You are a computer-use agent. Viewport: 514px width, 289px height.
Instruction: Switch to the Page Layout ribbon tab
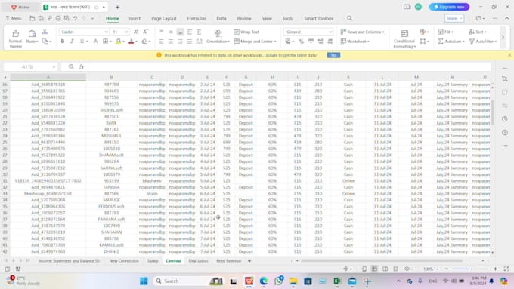[x=163, y=18]
